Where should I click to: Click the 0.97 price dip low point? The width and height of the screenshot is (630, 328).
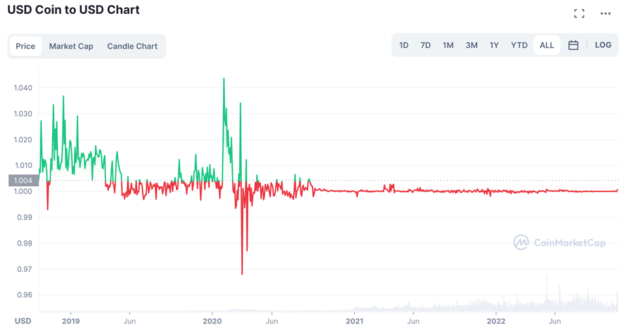242,274
